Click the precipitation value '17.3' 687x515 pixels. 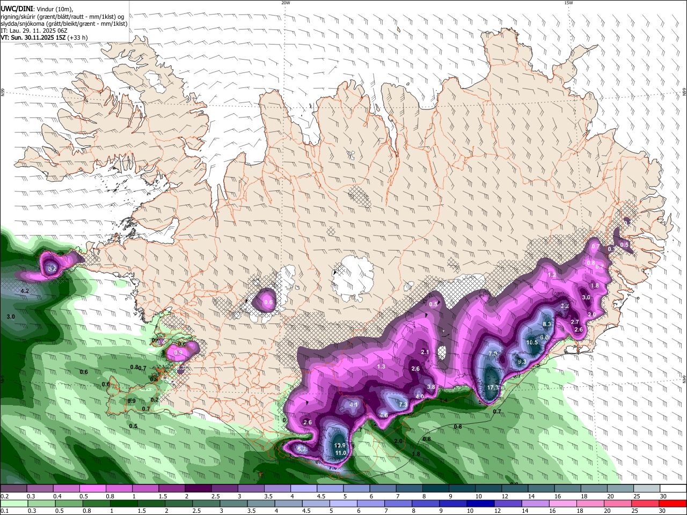[493, 387]
